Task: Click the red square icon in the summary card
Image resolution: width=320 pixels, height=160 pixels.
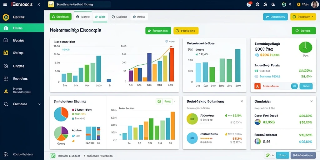Action: (x=257, y=86)
